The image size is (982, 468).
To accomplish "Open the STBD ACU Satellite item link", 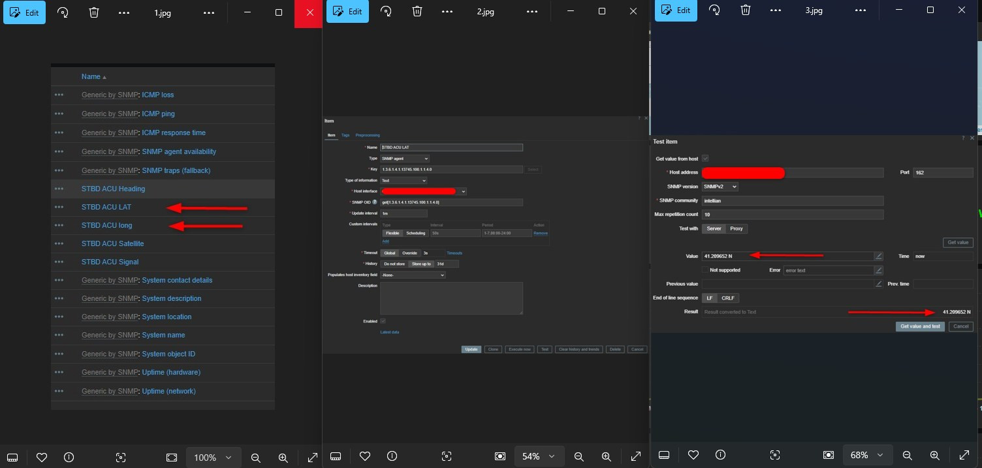I will 112,243.
